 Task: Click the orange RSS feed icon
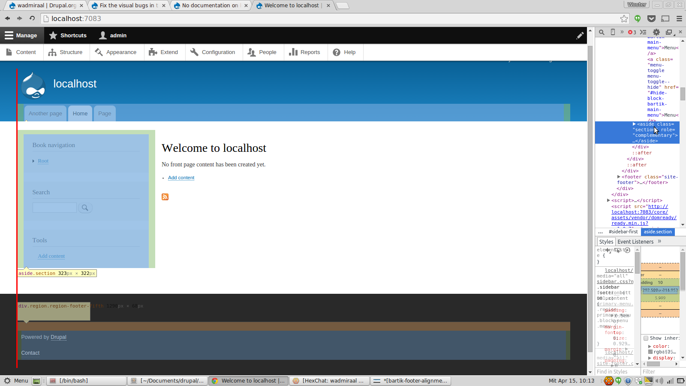(165, 197)
